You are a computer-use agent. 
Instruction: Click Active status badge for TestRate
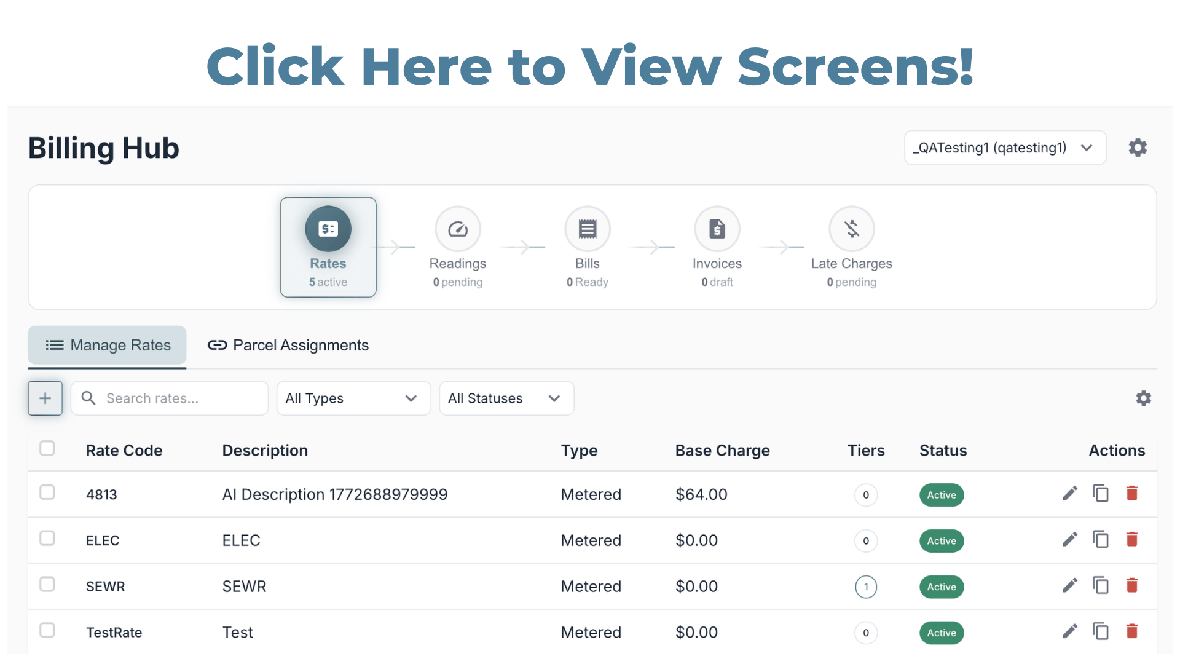(x=942, y=633)
